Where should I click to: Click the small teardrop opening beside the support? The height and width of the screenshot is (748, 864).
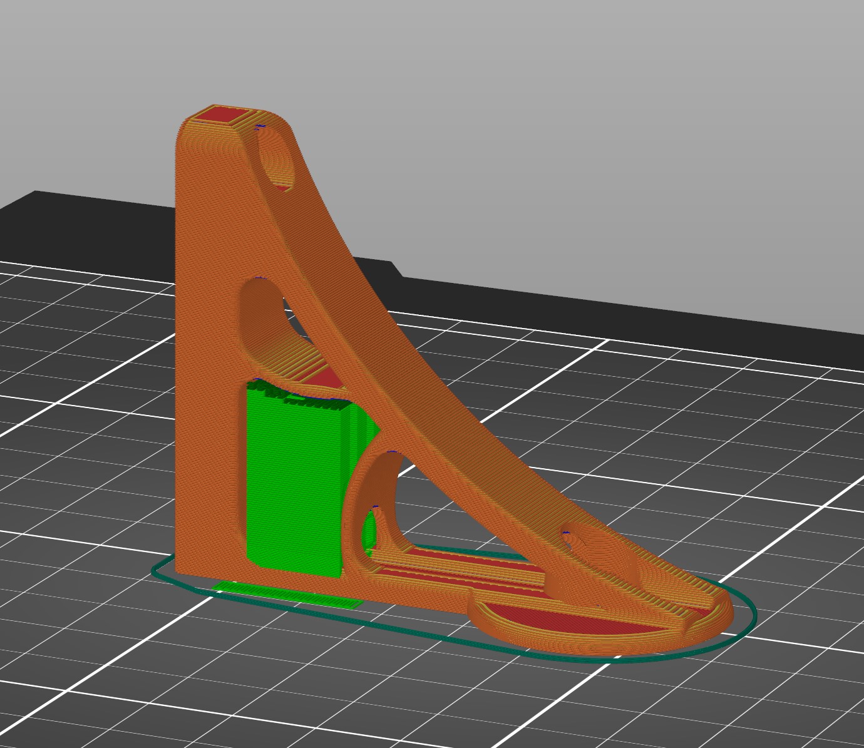click(369, 529)
